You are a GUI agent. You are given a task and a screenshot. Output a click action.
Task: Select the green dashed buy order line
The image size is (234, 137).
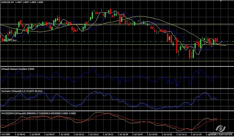(x=117, y=41)
